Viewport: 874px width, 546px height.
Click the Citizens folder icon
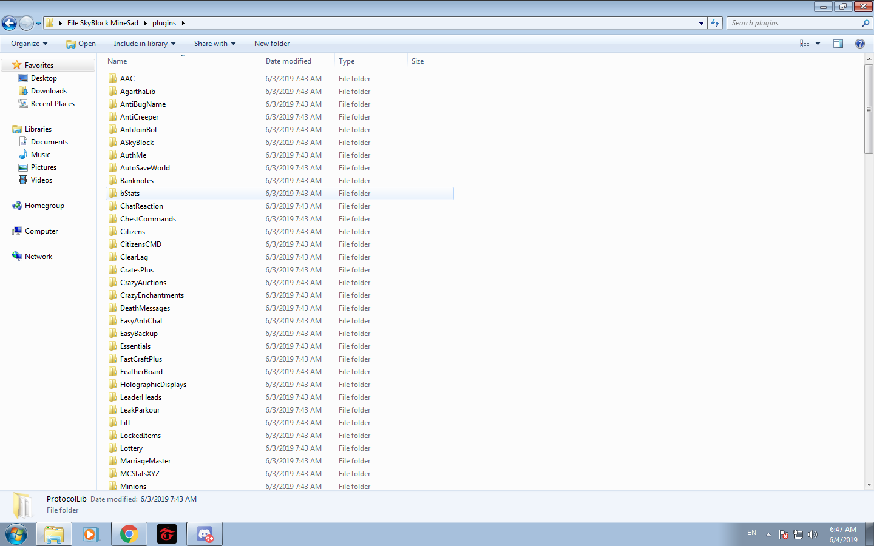[x=113, y=232]
